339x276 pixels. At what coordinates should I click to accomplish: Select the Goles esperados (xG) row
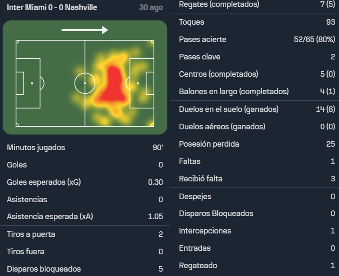85,182
